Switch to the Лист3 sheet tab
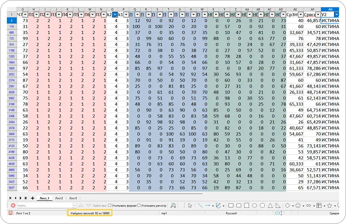Image resolution: width=346 pixels, height=224 pixels. (73, 198)
